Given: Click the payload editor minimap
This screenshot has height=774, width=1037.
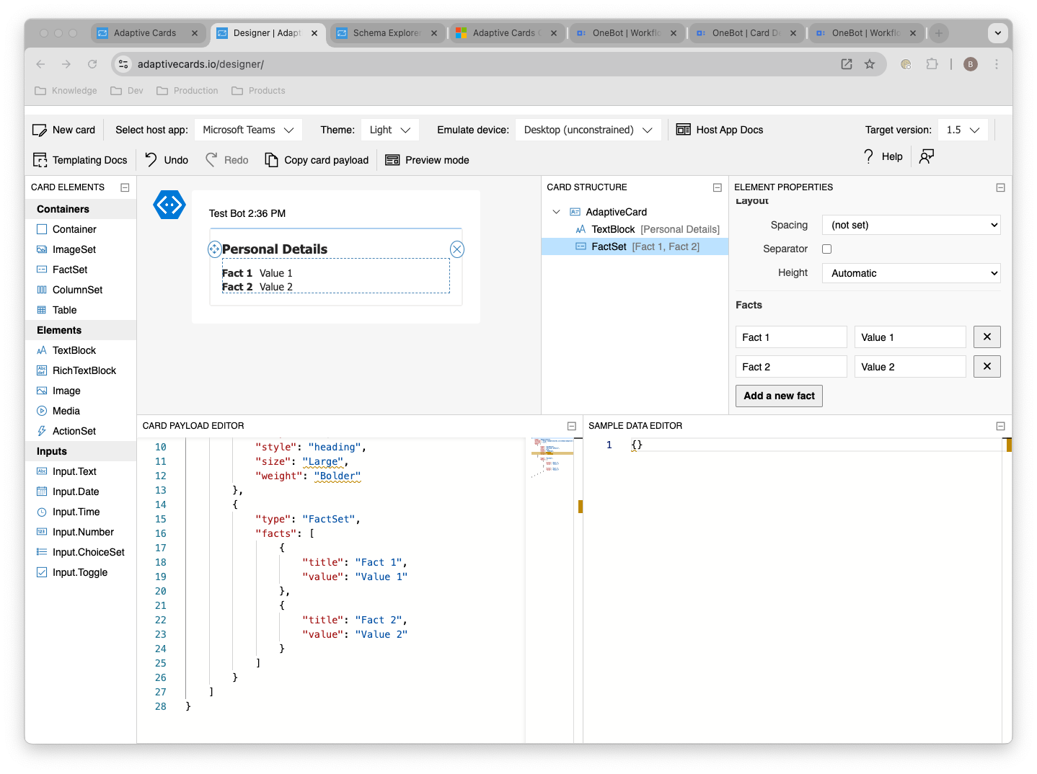Looking at the screenshot, I should (552, 457).
